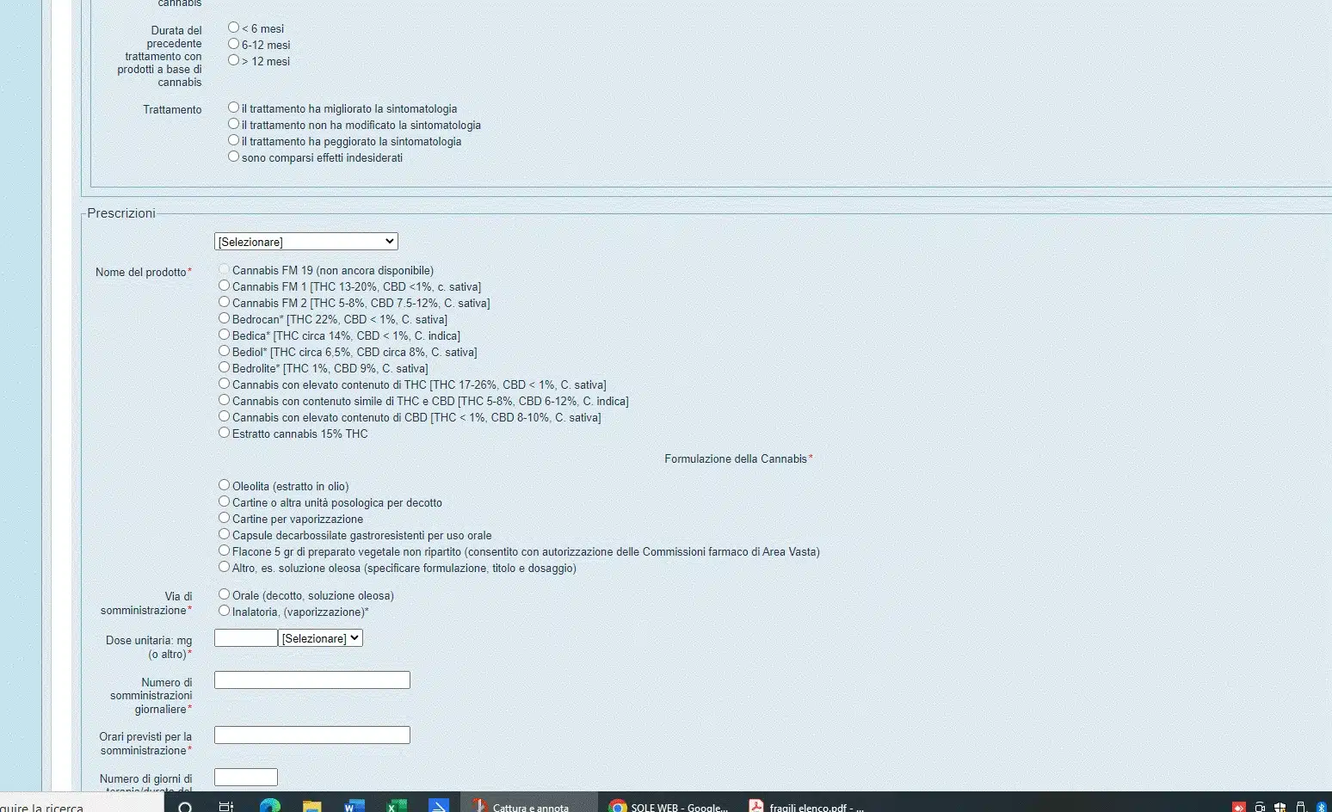1332x812 pixels.
Task: Click the Windows Security tray icon
Action: pos(1280,808)
